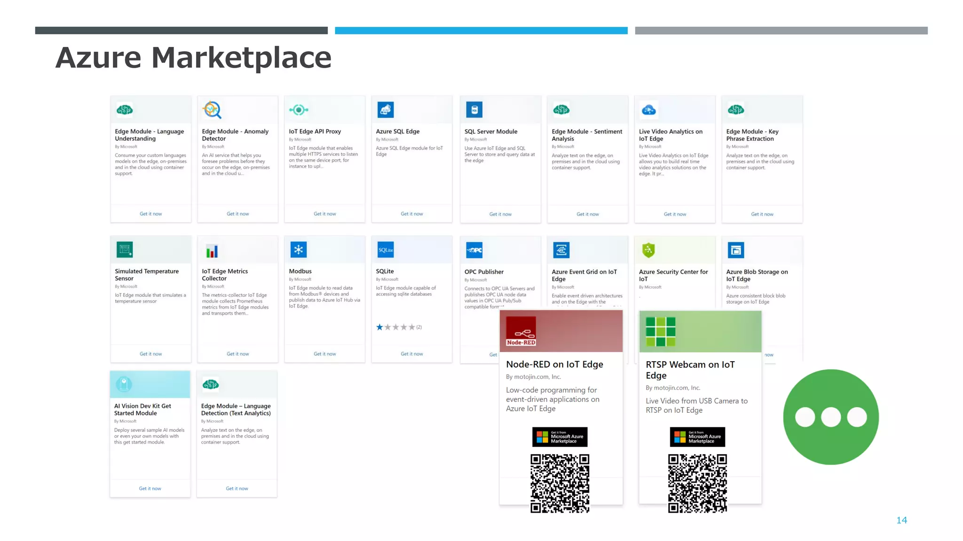The height and width of the screenshot is (541, 963).
Task: Open OPC Publisher title
Action: [484, 272]
